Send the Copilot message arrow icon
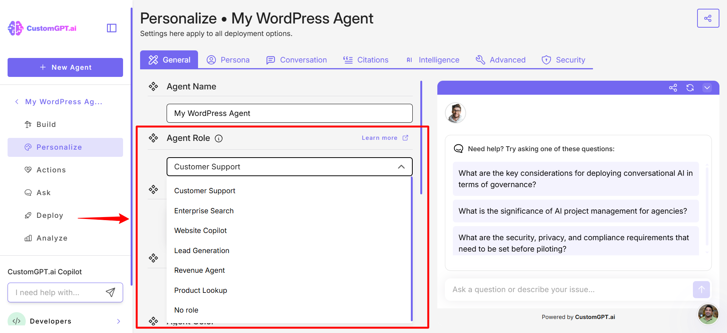 pyautogui.click(x=111, y=292)
